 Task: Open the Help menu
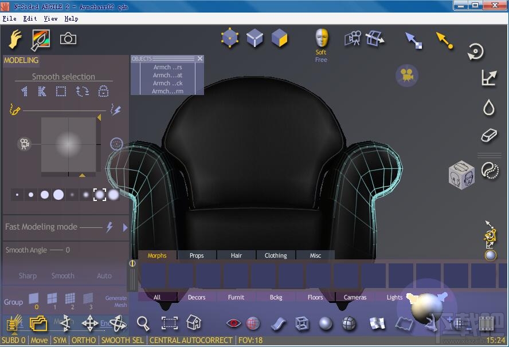tap(71, 18)
